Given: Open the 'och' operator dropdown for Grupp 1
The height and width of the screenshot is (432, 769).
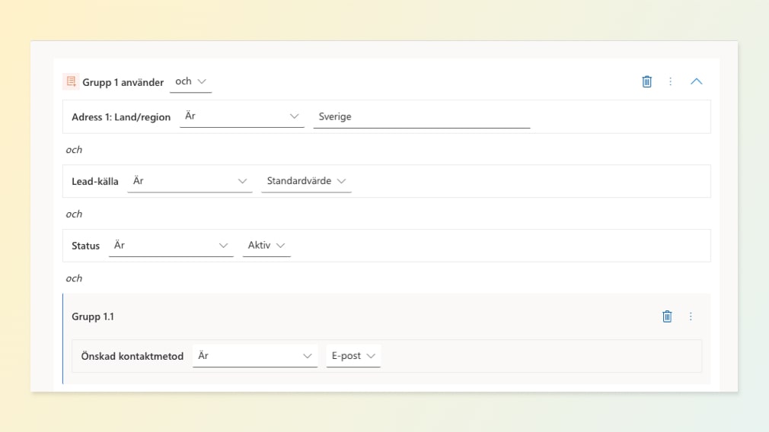Looking at the screenshot, I should coord(190,81).
